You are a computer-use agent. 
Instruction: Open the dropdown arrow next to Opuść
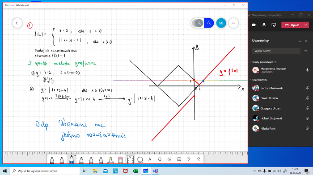point(305,25)
